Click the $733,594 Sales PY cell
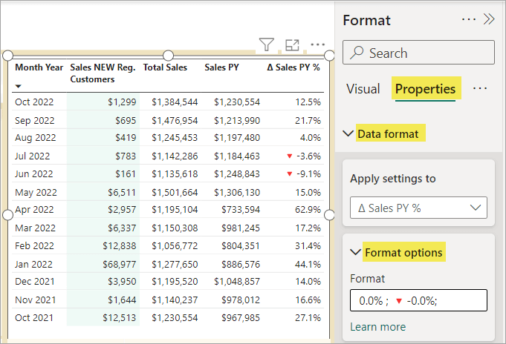506x344 pixels. point(241,210)
